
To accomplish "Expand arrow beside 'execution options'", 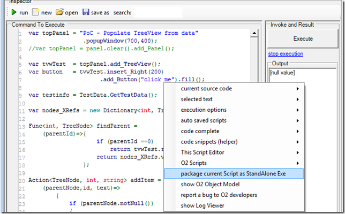I will (297, 110).
